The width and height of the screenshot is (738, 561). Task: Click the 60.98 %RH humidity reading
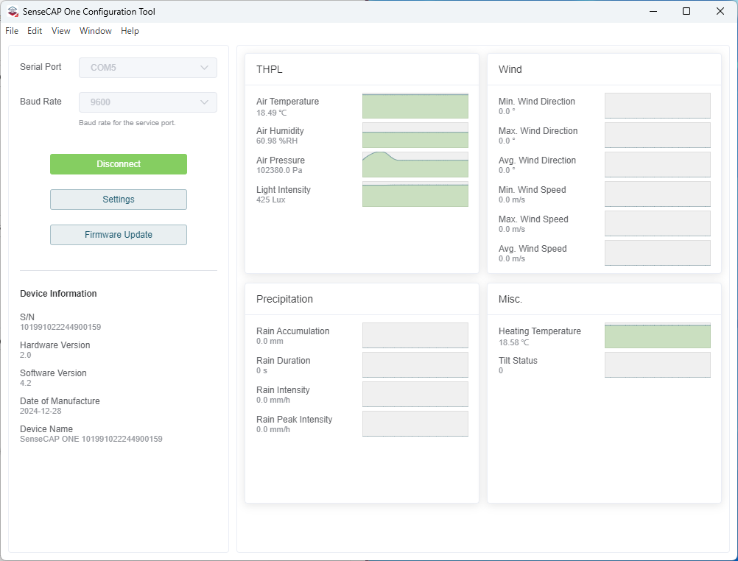point(277,141)
